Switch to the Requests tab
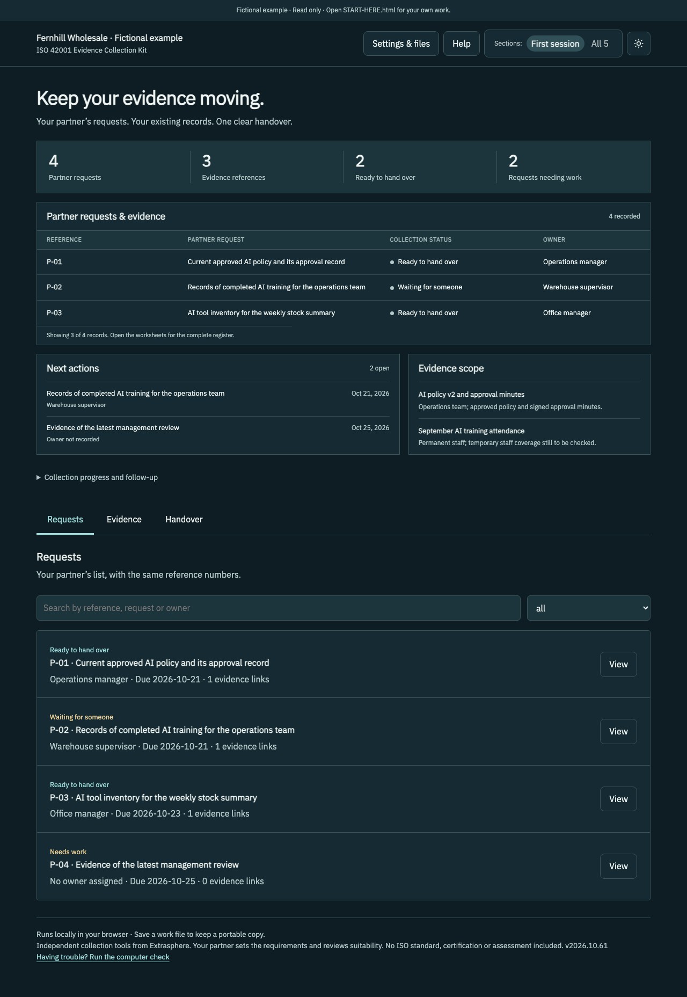This screenshot has width=687, height=997. click(65, 519)
